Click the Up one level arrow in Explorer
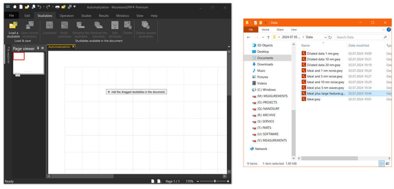Screen dimensions: 394x189 [x=268, y=37]
